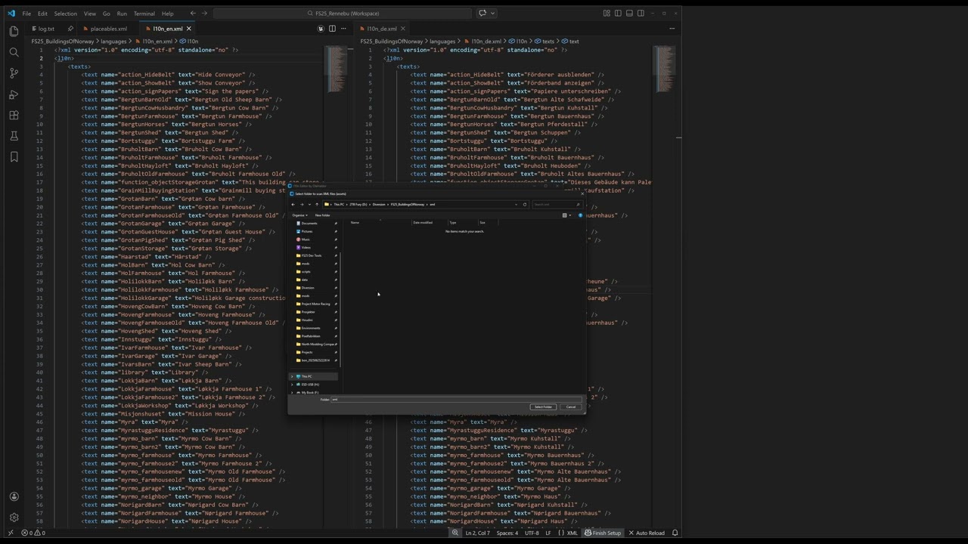The width and height of the screenshot is (968, 544).
Task: Select Project Motor Racing folder in sidebar
Action: point(315,304)
